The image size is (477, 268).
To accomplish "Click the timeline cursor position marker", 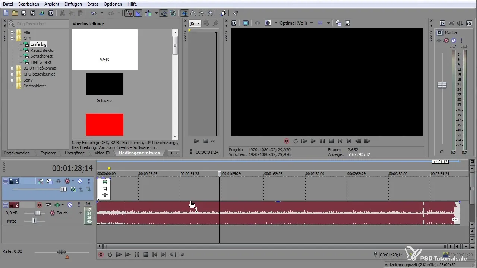I will click(x=219, y=173).
